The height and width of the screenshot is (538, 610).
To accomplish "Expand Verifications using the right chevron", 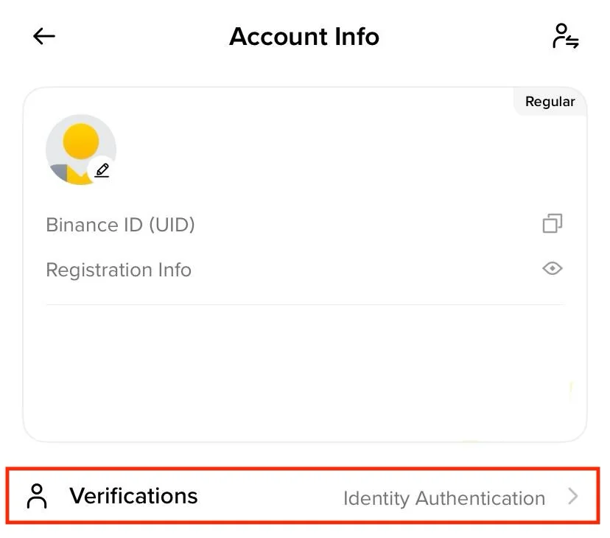I will [572, 496].
